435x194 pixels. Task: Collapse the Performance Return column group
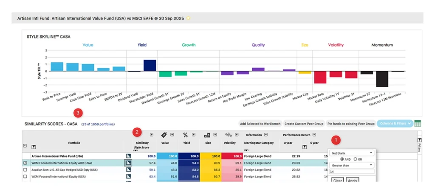(314, 135)
